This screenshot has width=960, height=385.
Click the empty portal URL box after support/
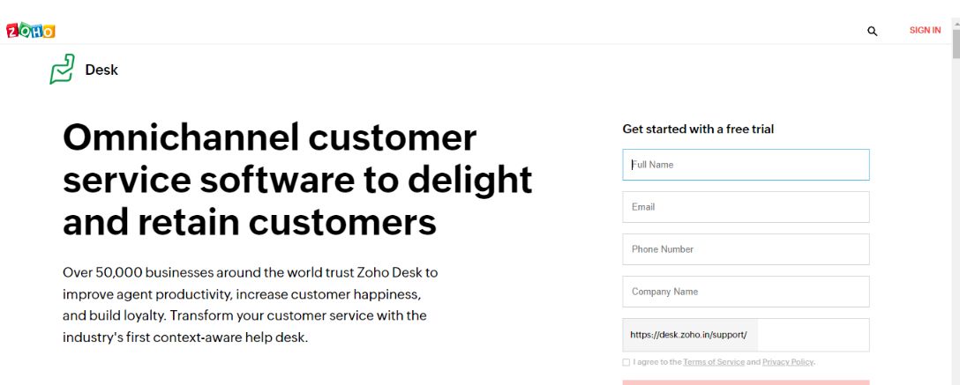(x=813, y=335)
